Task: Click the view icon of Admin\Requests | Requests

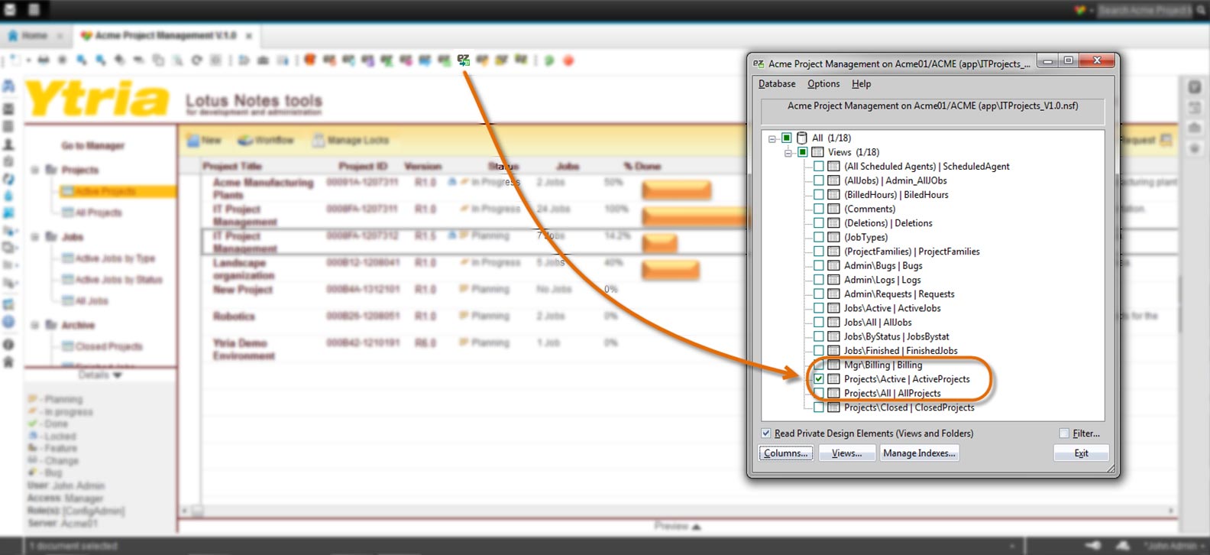Action: 833,294
